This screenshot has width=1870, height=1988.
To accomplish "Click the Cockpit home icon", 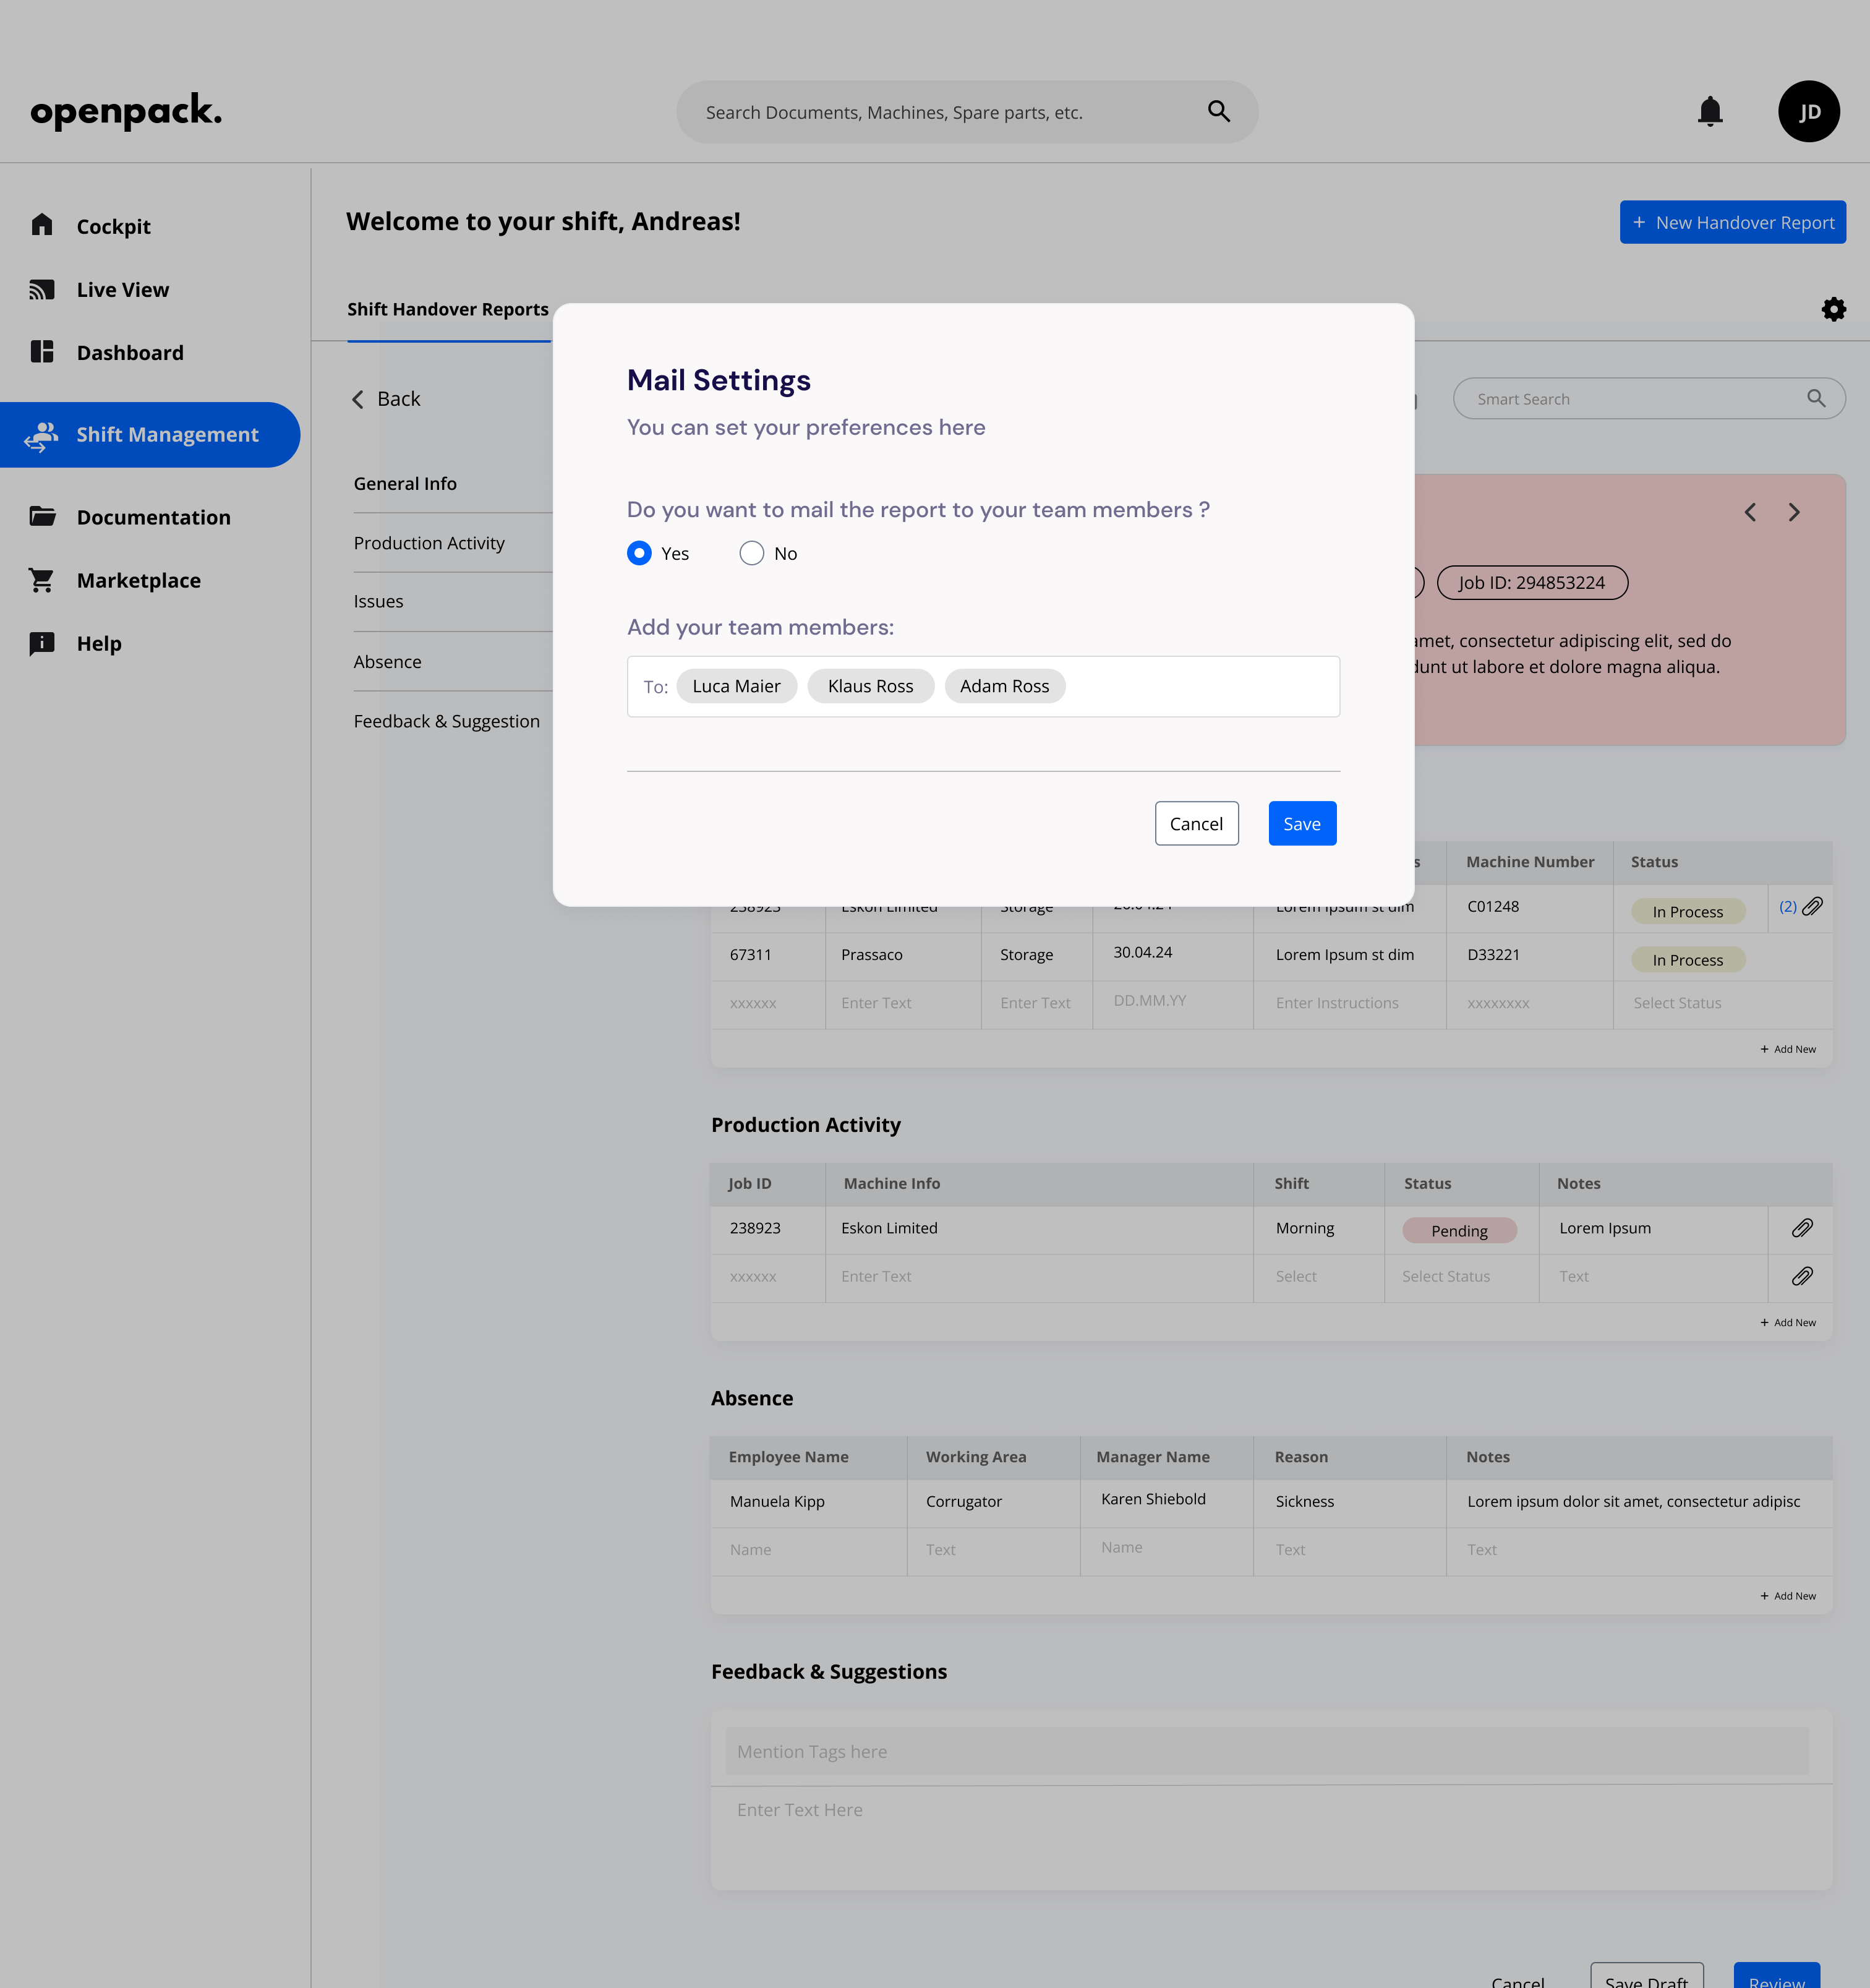I will 42,225.
